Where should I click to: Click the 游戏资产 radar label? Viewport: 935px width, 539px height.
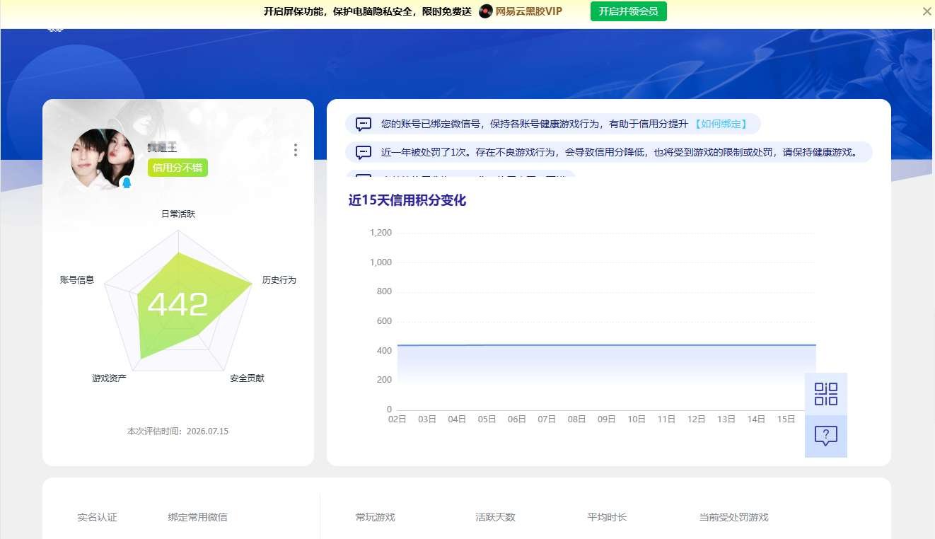tap(109, 378)
